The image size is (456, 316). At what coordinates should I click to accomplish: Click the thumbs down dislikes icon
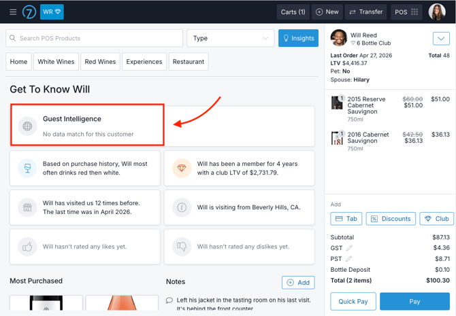[x=182, y=247]
